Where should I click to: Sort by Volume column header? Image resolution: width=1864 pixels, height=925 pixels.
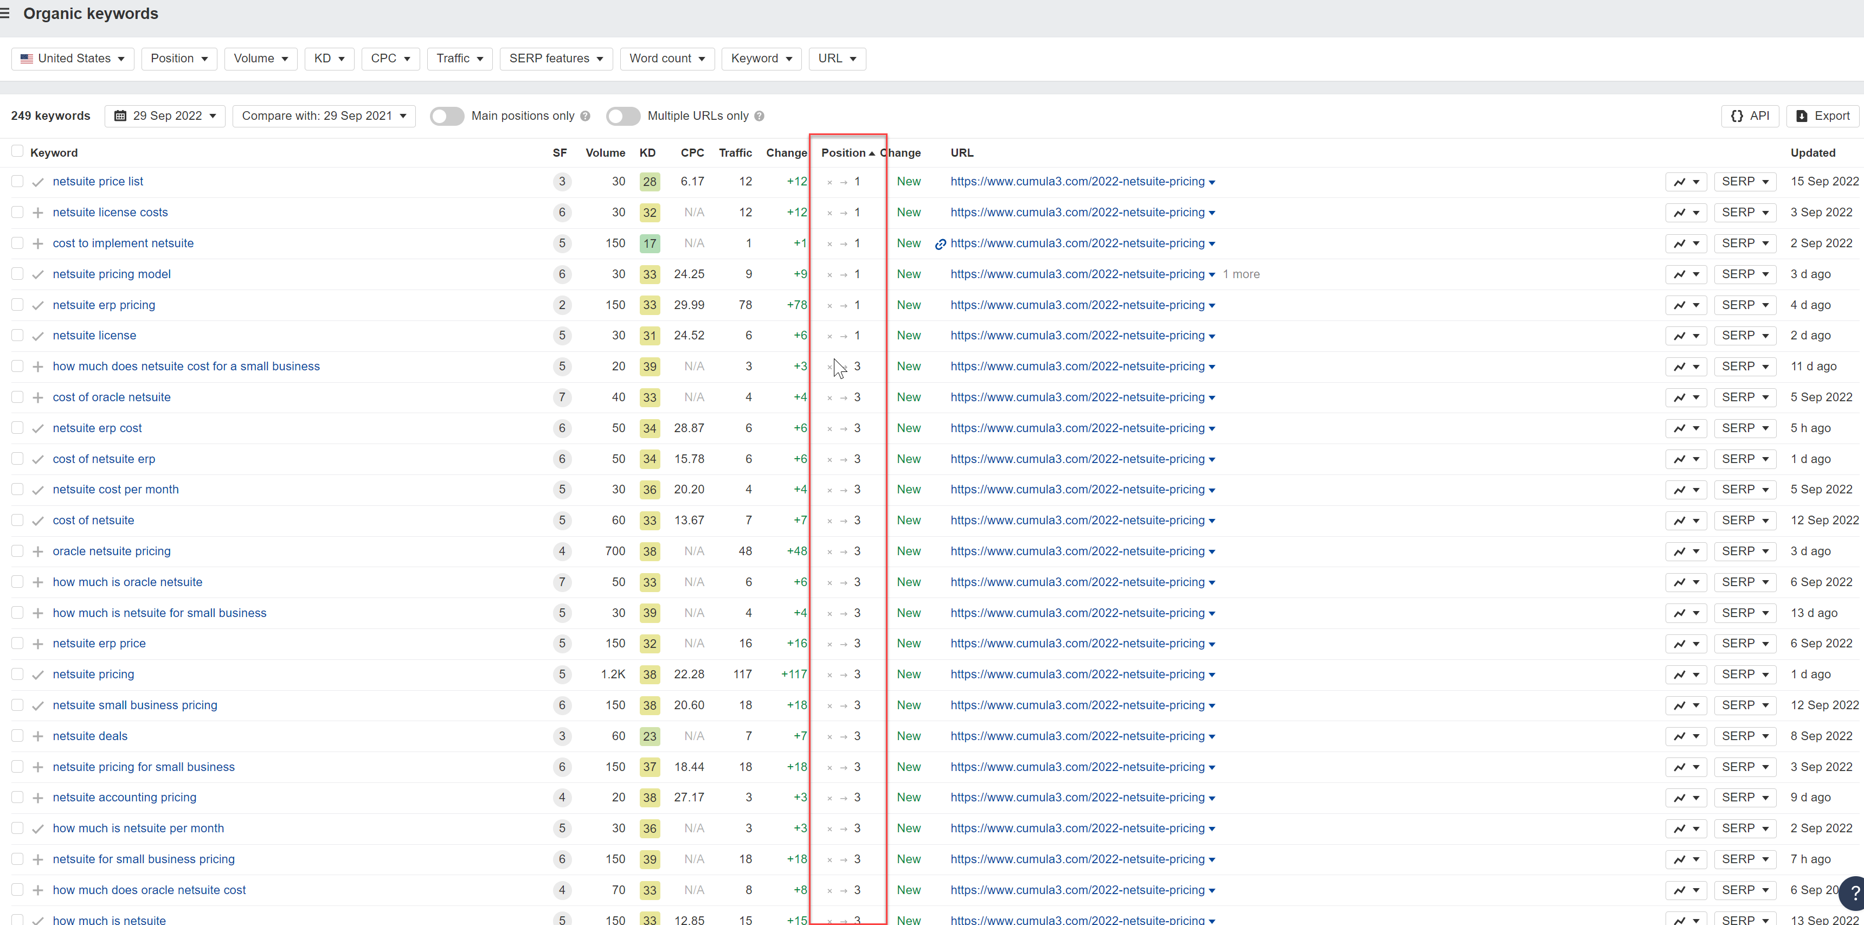coord(605,153)
